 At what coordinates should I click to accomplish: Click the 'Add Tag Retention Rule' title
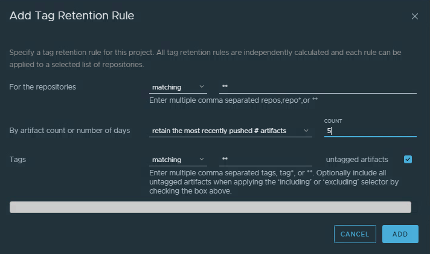(72, 16)
